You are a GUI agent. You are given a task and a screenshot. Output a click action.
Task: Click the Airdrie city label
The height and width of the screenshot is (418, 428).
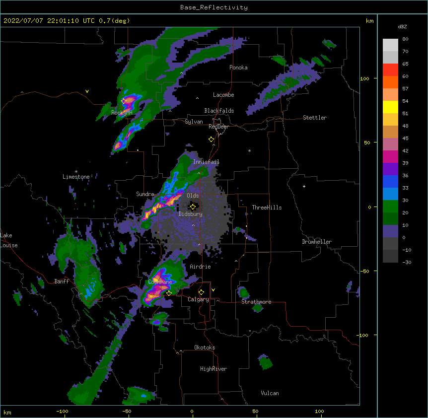point(200,267)
